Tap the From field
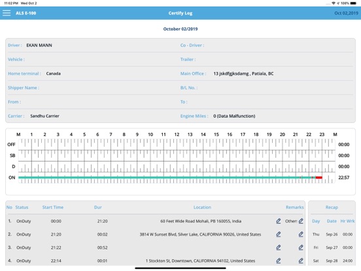This screenshot has width=361, height=271. [x=93, y=102]
